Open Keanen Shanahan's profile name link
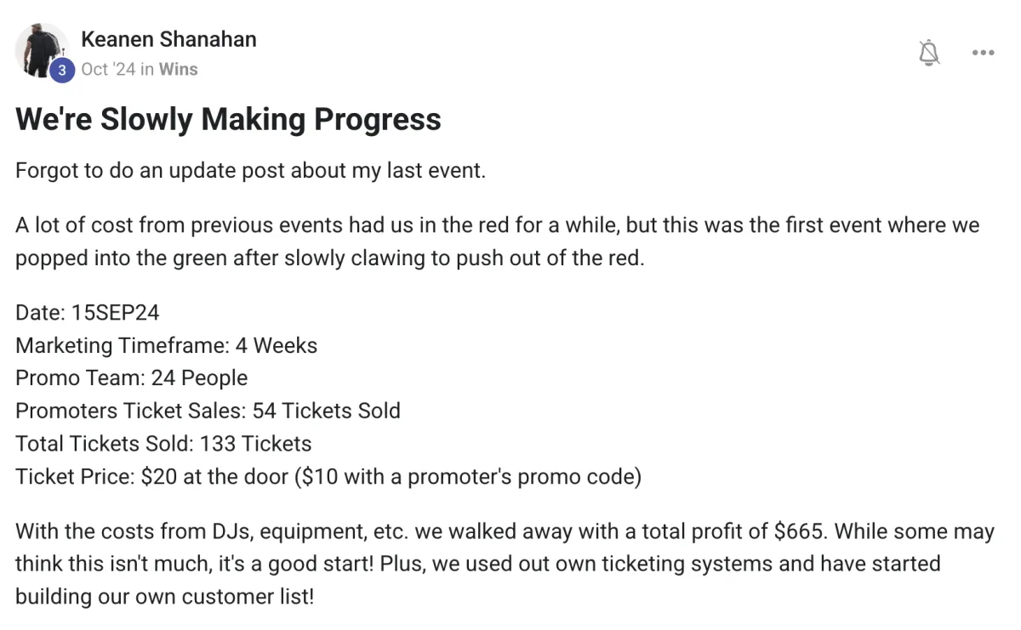The image size is (1021, 630). pos(168,39)
